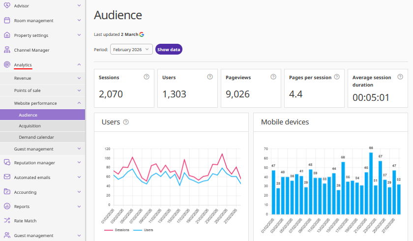Click the Reputation manager chat icon
Screen dimensions: 413x241
7,163
